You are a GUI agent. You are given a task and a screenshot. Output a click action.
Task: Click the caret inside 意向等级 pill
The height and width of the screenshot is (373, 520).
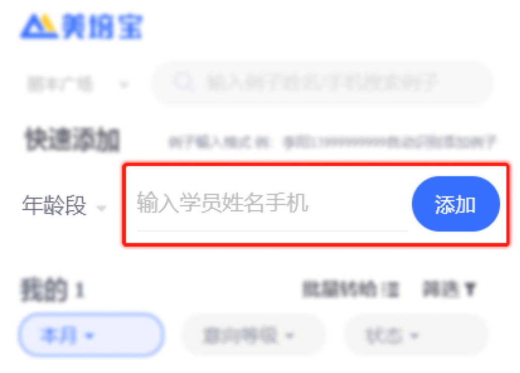(x=290, y=336)
